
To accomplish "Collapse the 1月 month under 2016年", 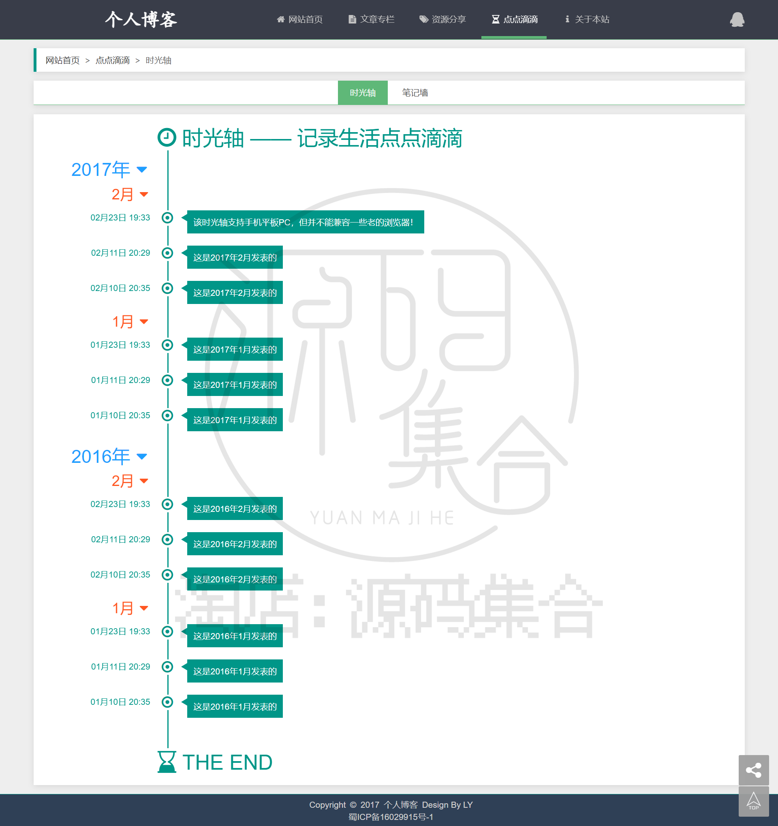I will click(130, 608).
